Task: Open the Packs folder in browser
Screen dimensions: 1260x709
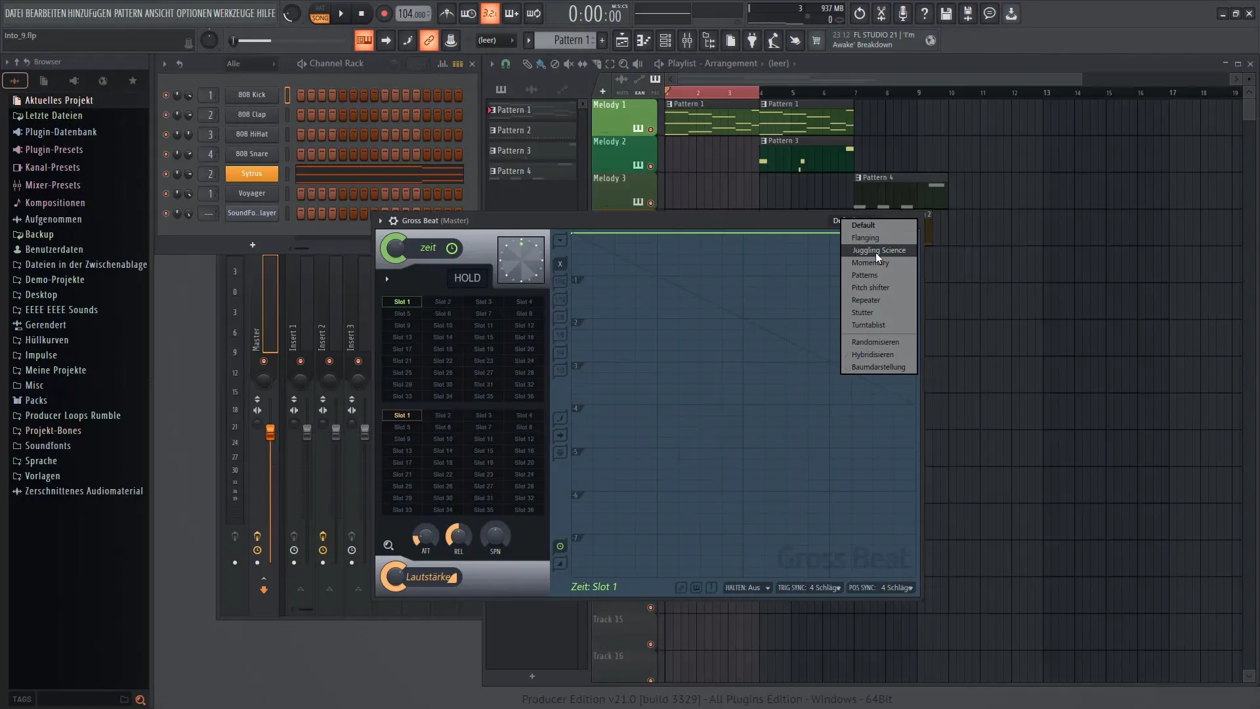Action: tap(35, 400)
